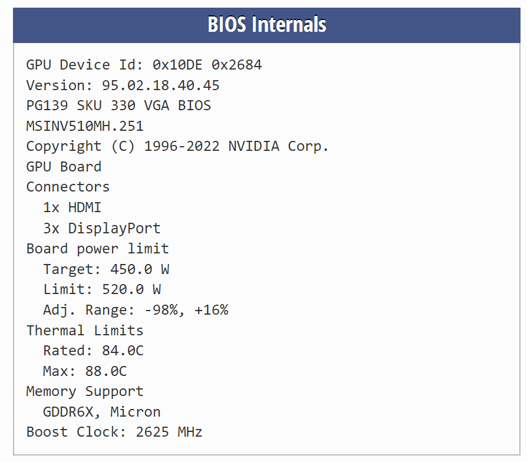The height and width of the screenshot is (462, 527).
Task: Click the Boost Clock 2625 MHz line
Action: pos(114,432)
